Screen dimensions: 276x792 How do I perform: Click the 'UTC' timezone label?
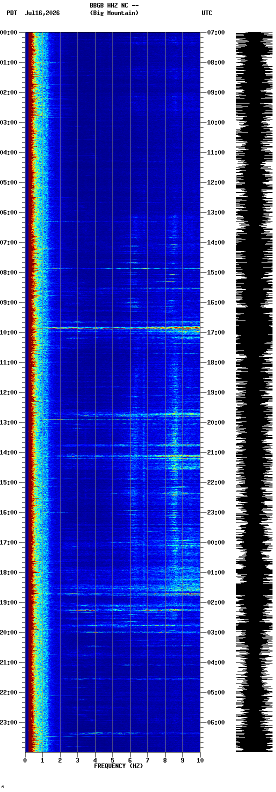[x=207, y=13]
